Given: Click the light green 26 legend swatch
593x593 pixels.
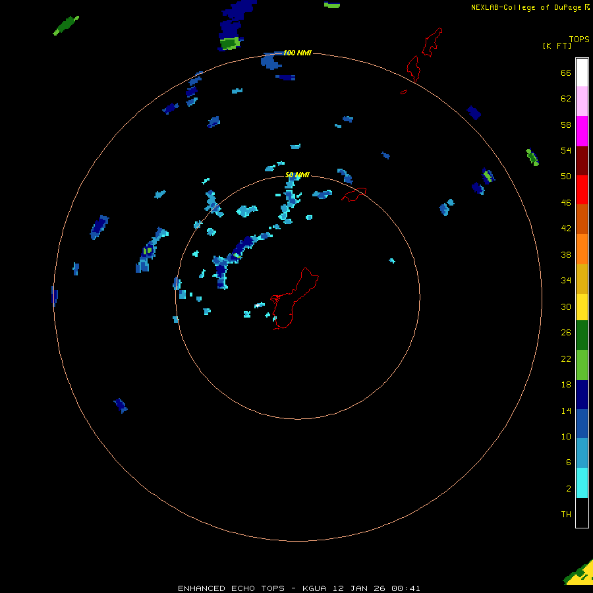Looking at the screenshot, I should tap(582, 364).
